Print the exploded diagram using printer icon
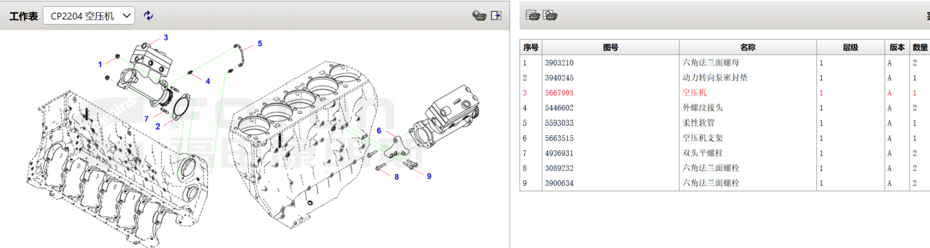Screen dimensions: 930x248 (479, 15)
